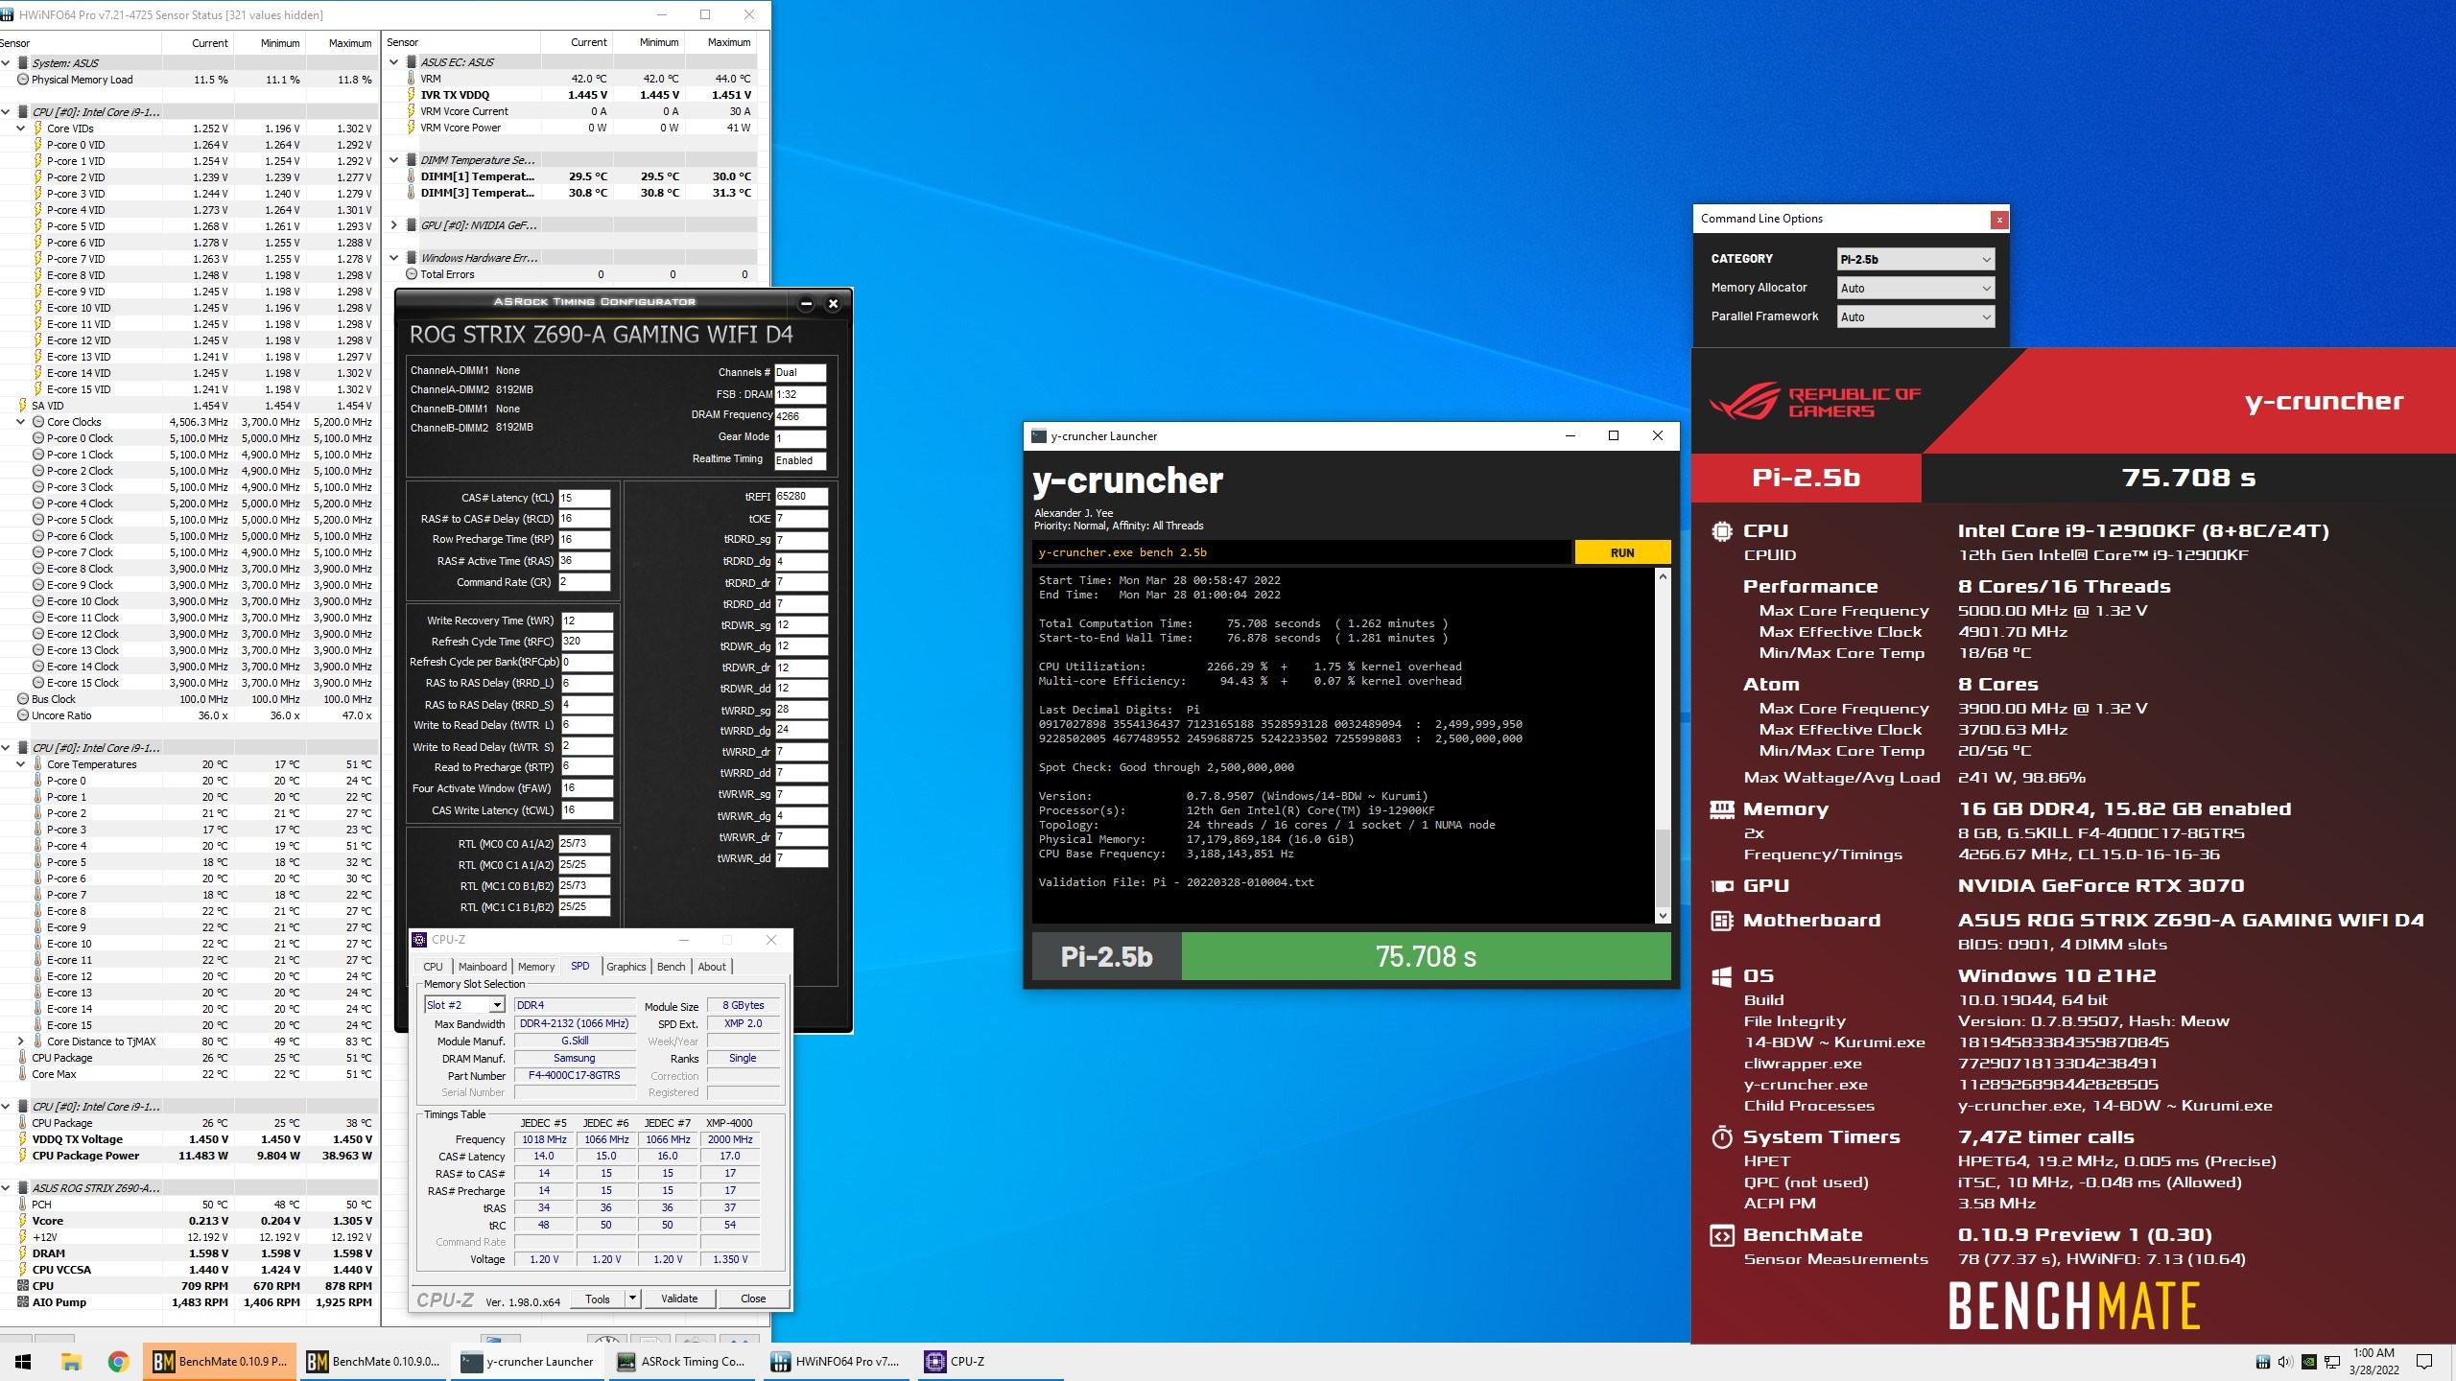Click the CPU-Z window title icon
Screen dimensions: 2456x1381
point(420,940)
